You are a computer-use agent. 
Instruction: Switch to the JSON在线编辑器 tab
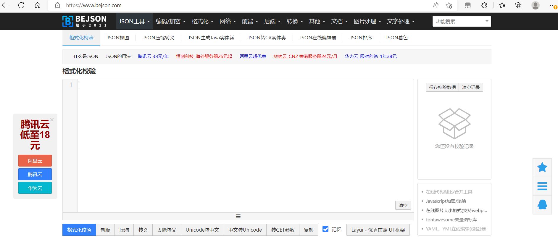[318, 38]
